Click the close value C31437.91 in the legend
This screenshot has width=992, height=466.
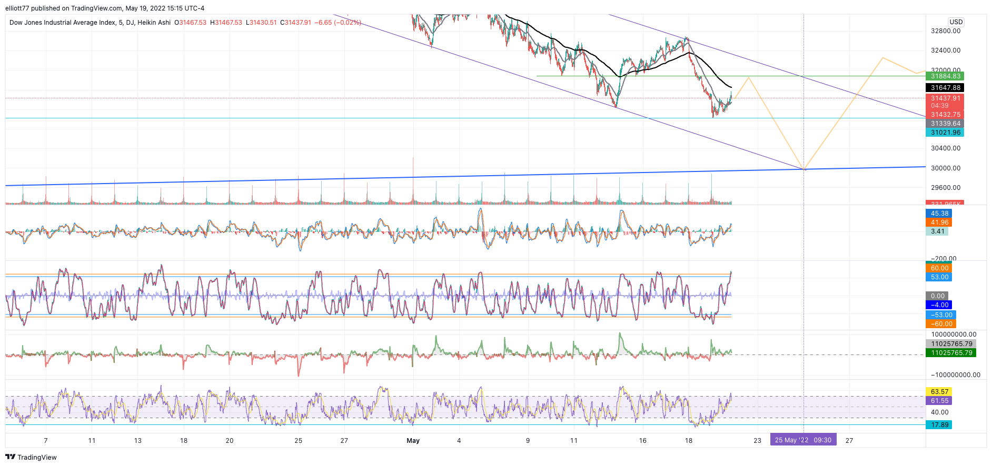coord(295,23)
